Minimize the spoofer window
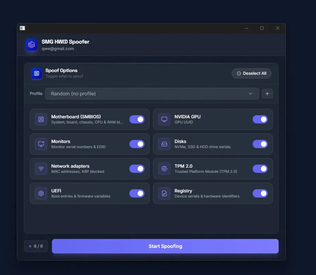Image resolution: width=316 pixels, height=275 pixels. point(246,28)
